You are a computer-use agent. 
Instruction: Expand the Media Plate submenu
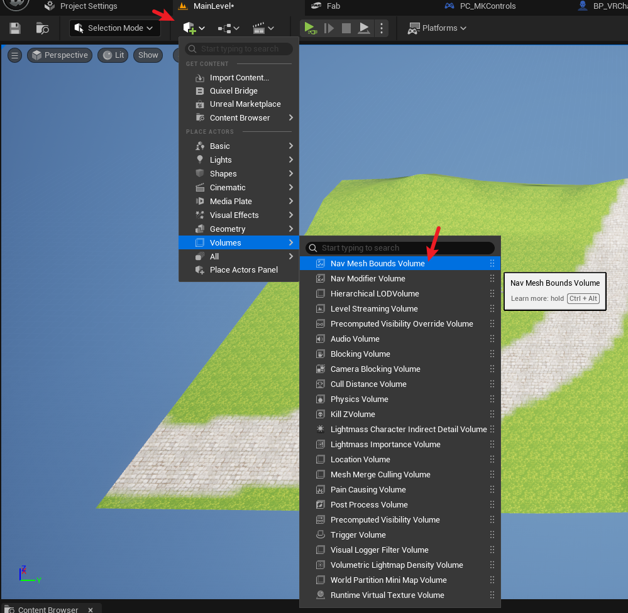pos(239,201)
